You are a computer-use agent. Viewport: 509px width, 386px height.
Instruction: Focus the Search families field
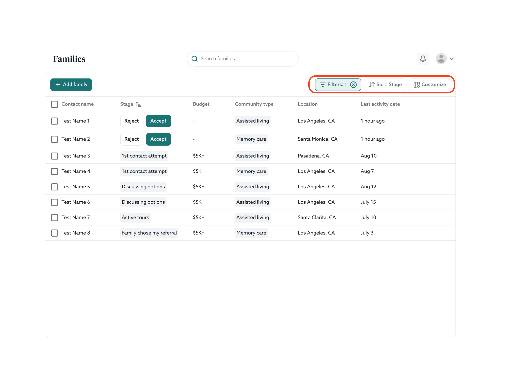[243, 59]
